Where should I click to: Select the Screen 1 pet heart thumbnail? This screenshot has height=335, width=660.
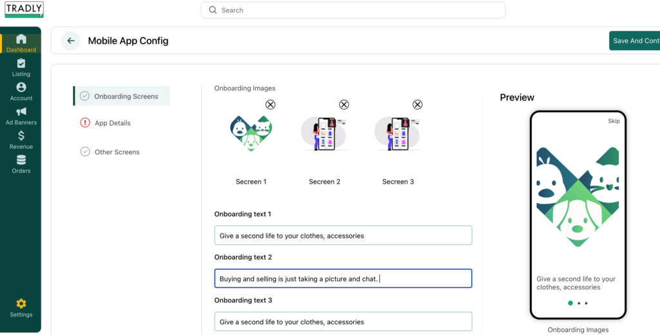[251, 133]
